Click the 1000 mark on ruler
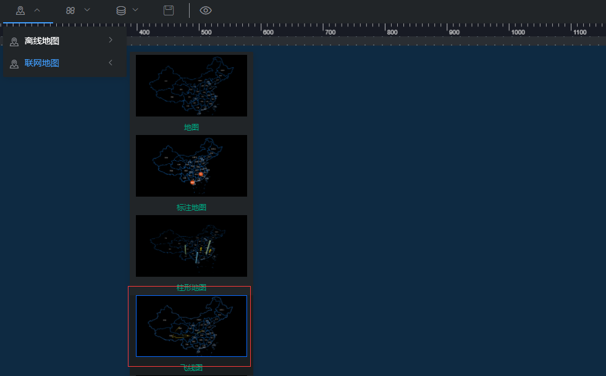Image resolution: width=606 pixels, height=376 pixels. 518,33
